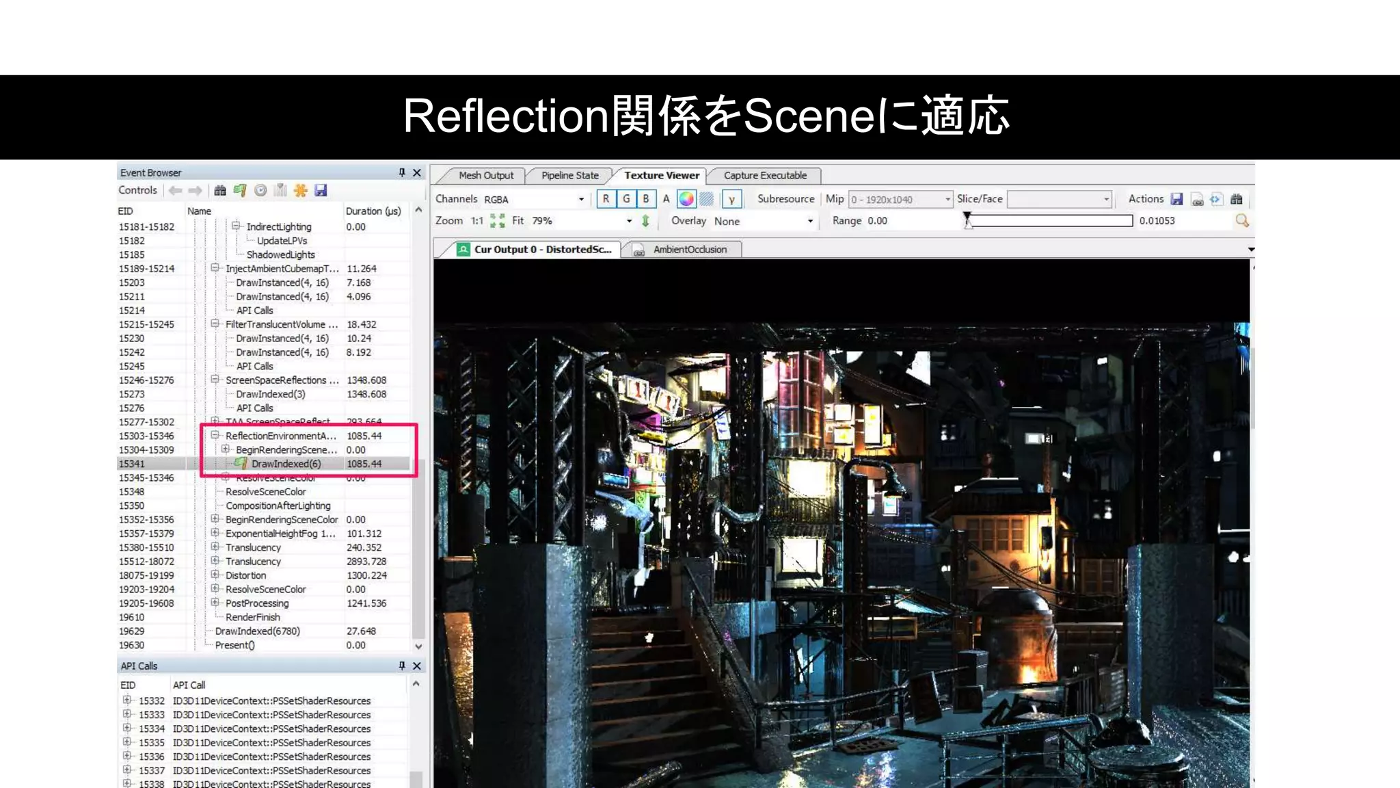Select the RenderFinish event row
This screenshot has height=788, width=1400.
pos(264,617)
